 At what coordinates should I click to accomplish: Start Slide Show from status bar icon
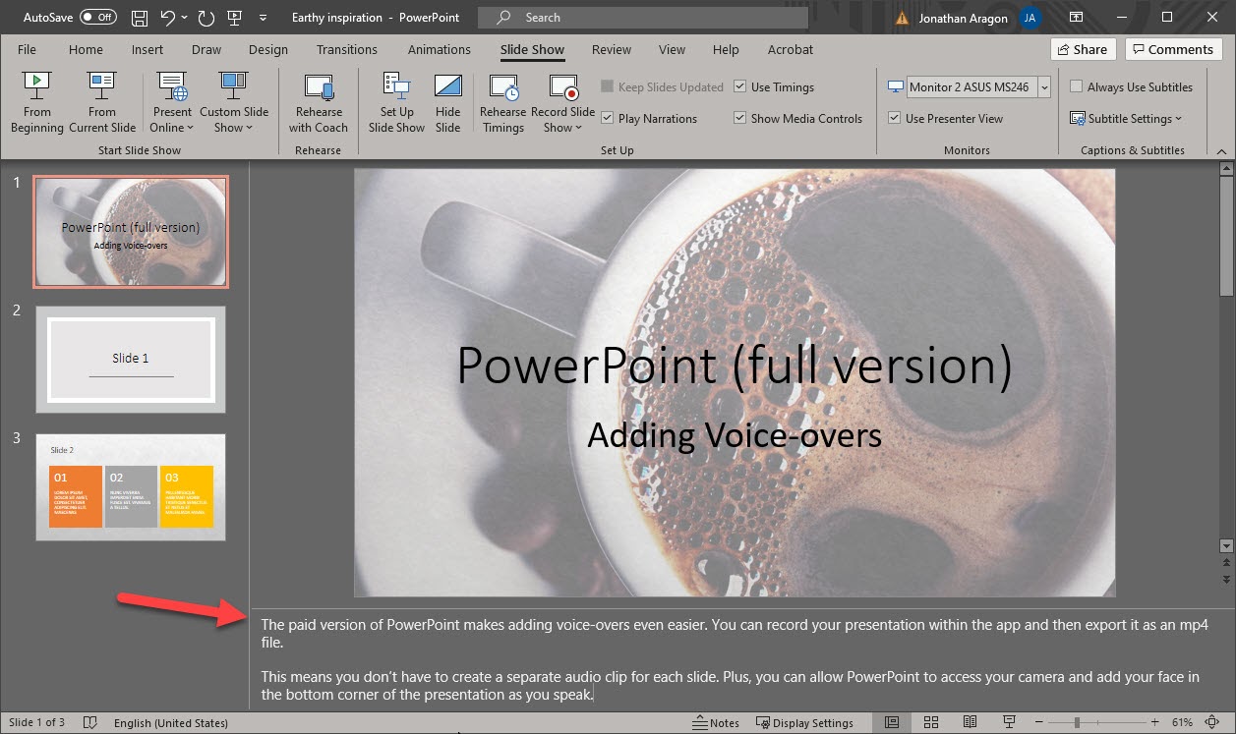[x=1009, y=722]
